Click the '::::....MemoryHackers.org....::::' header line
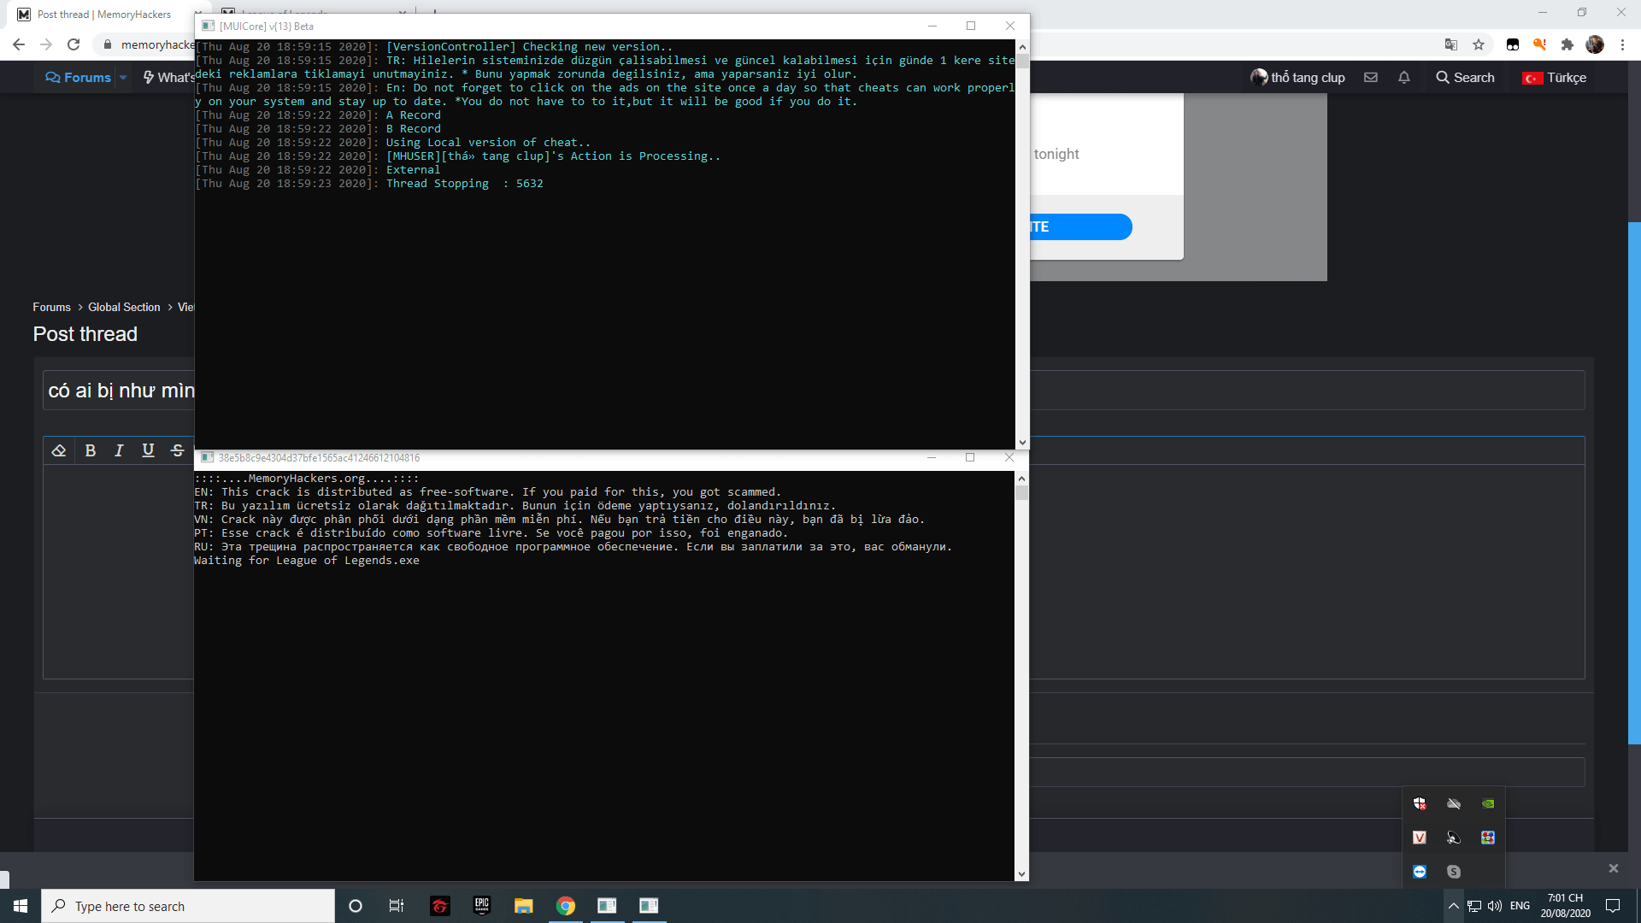 click(x=307, y=479)
